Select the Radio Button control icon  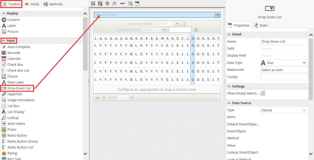click(x=4, y=135)
